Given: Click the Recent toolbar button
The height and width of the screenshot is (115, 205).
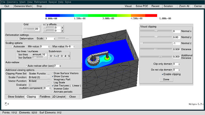Looking at the screenshot, I should click(x=155, y=6).
